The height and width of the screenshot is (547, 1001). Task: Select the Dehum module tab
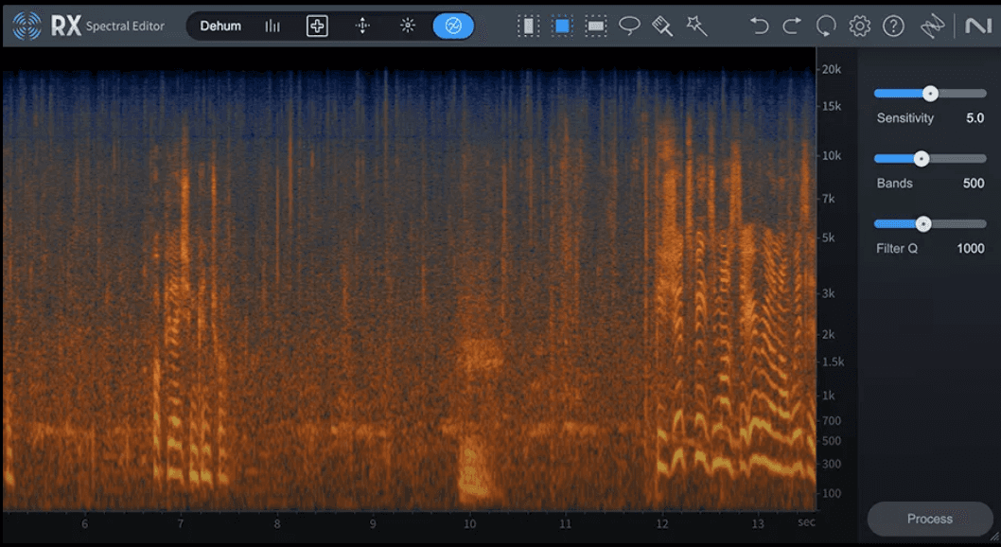click(x=220, y=26)
